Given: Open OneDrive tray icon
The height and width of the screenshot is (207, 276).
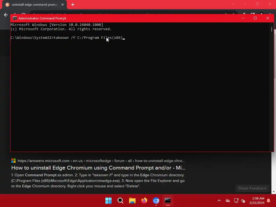Looking at the screenshot, I should 228,201.
